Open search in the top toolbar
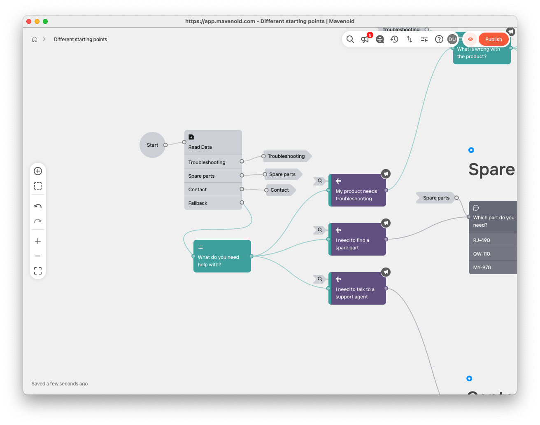 350,39
